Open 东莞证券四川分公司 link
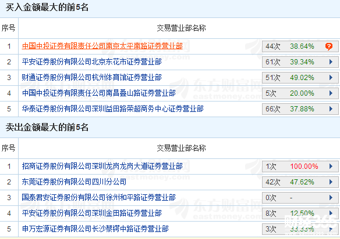The width and height of the screenshot is (340, 239). [x=74, y=182]
